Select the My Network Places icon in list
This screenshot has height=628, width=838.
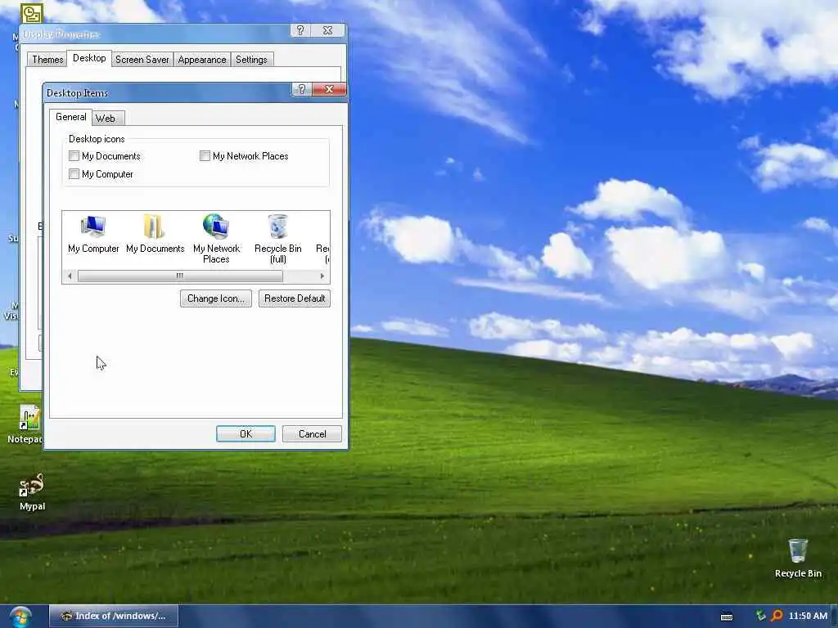[x=216, y=239]
